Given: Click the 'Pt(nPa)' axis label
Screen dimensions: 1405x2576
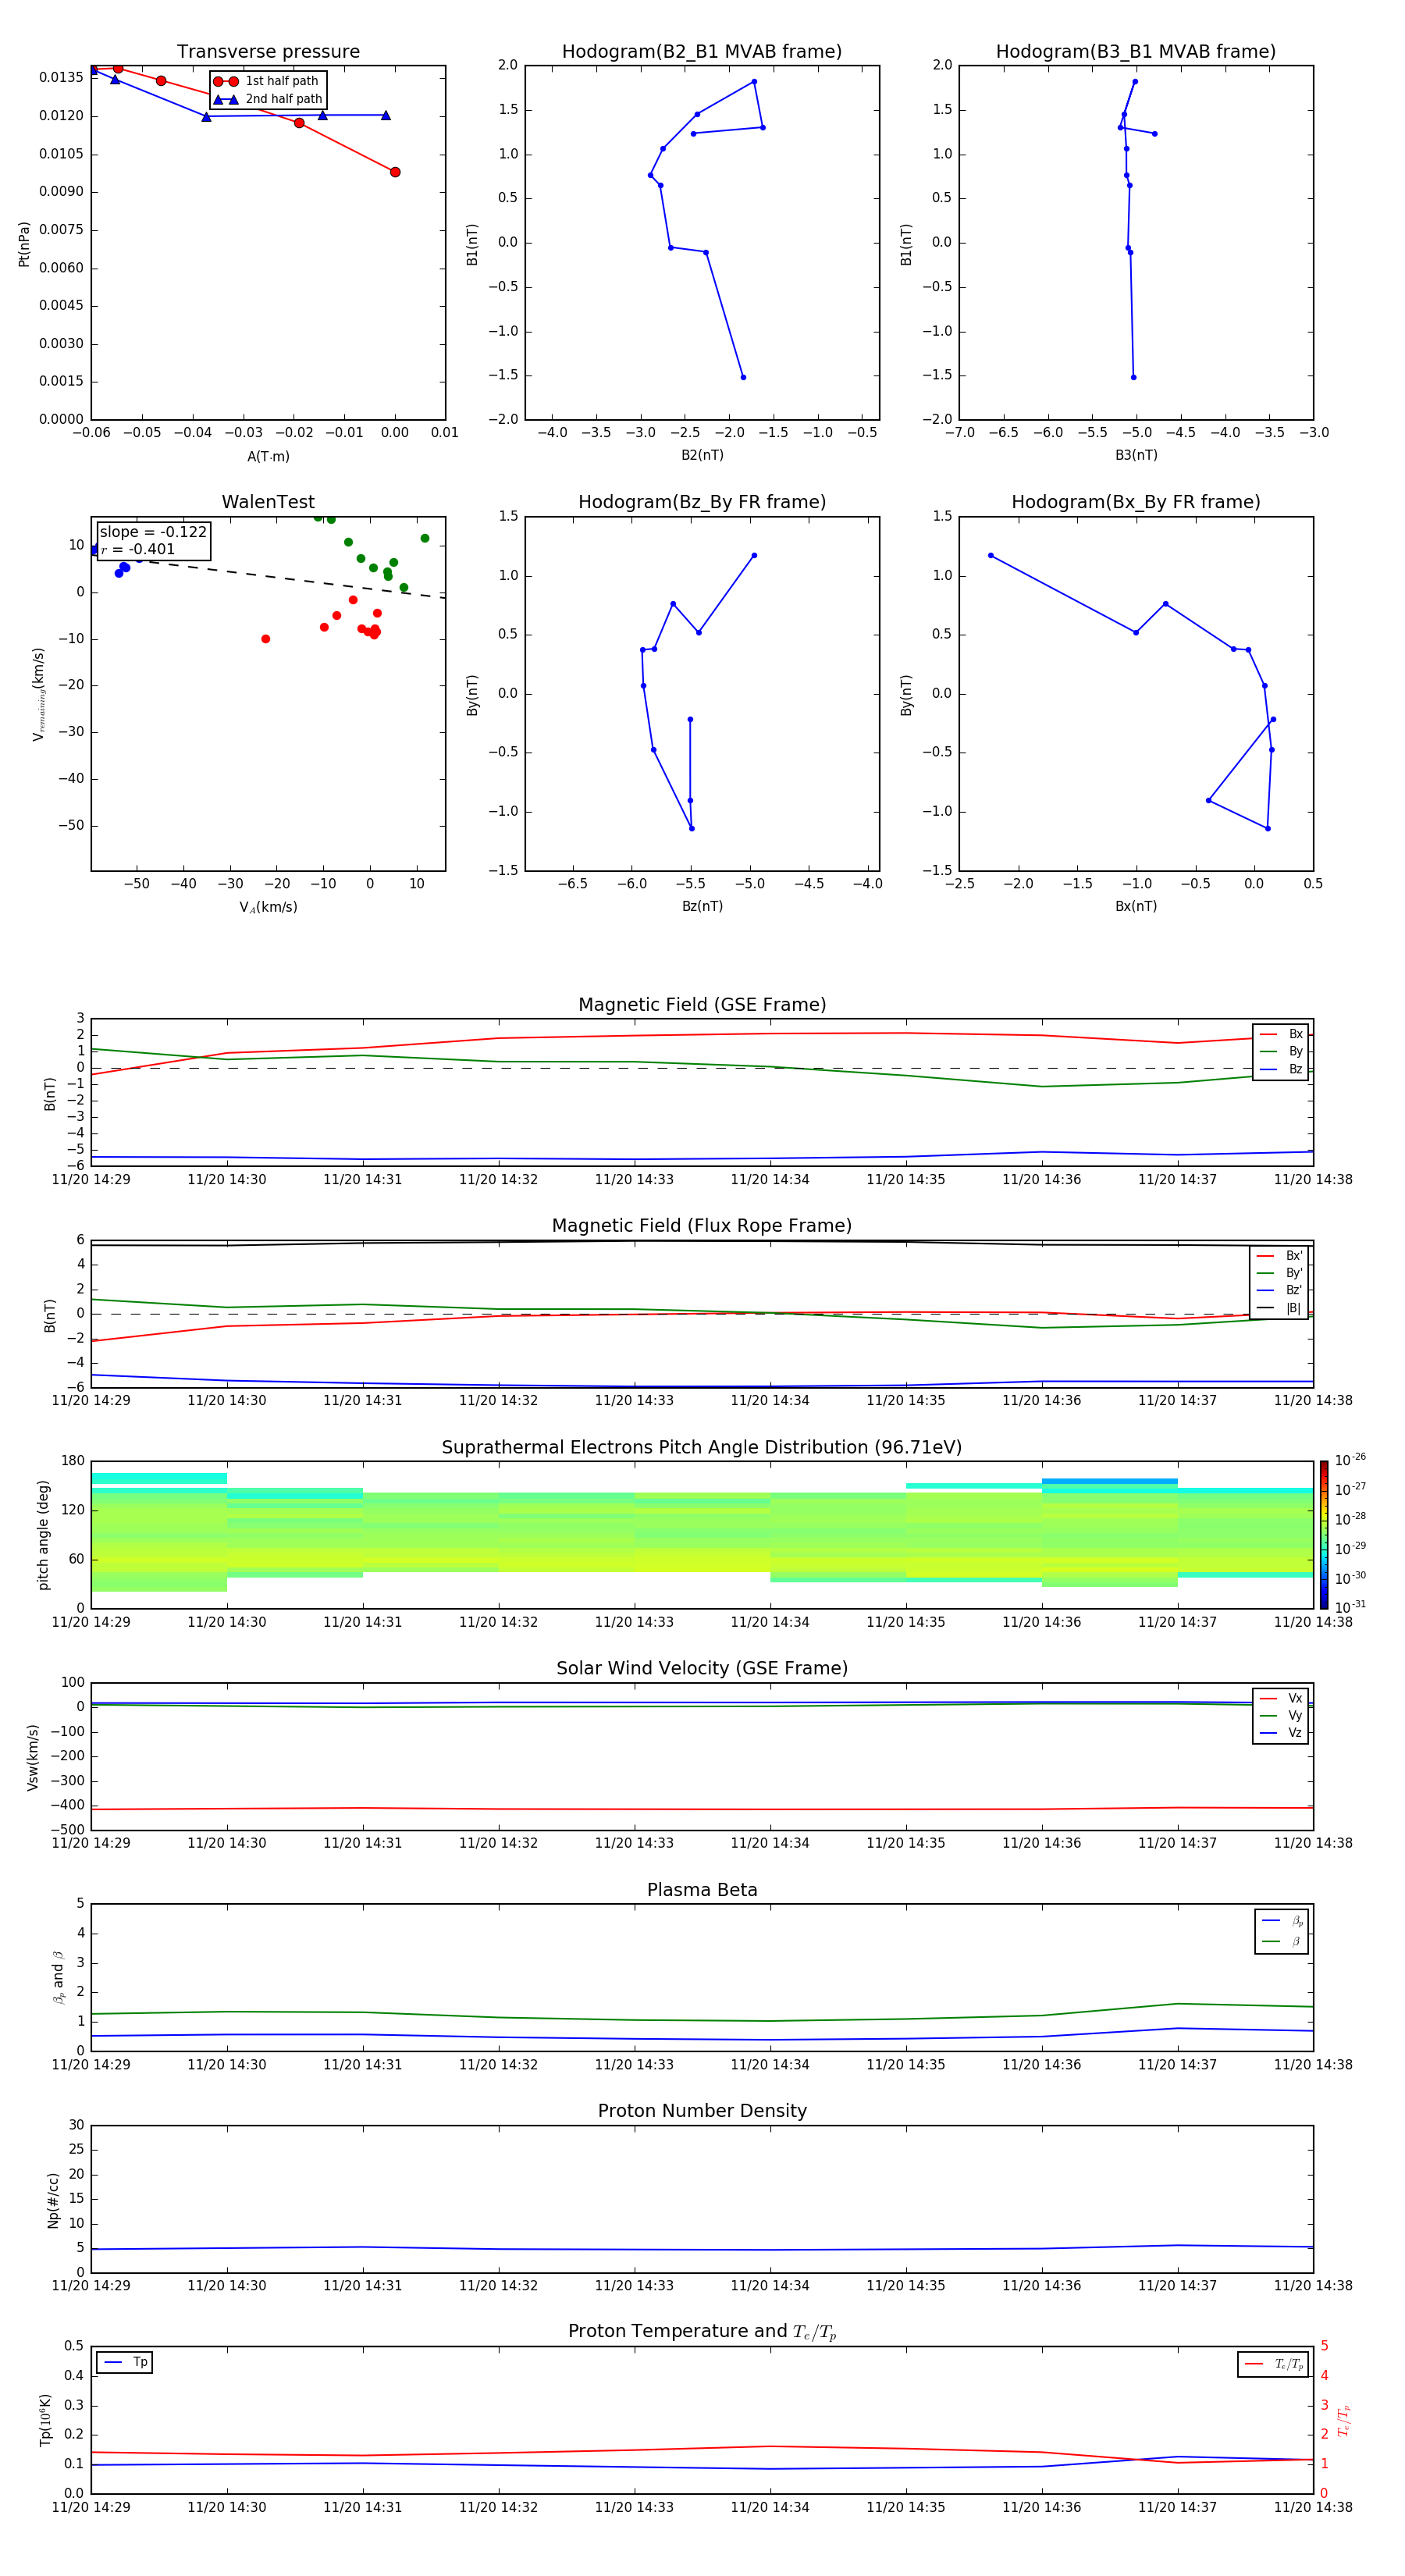Looking at the screenshot, I should [x=24, y=244].
